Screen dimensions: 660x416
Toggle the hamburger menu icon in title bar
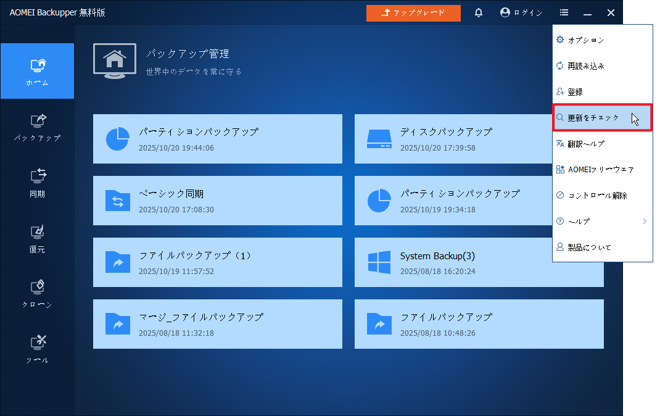[x=564, y=12]
